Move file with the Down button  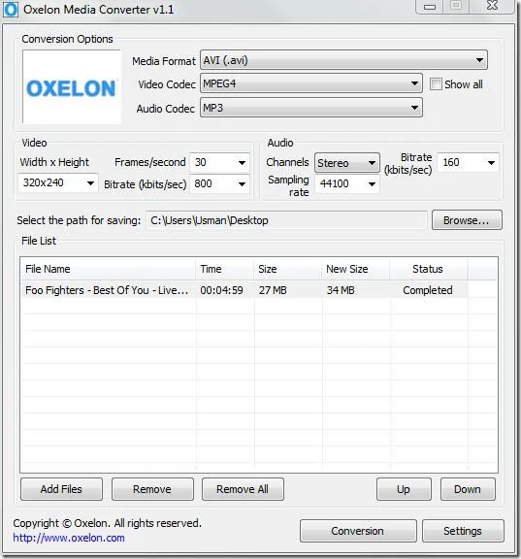pyautogui.click(x=468, y=489)
